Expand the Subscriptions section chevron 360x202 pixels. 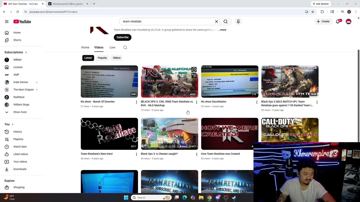click(26, 52)
